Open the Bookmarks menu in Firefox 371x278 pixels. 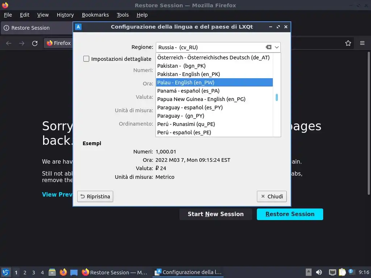point(95,15)
